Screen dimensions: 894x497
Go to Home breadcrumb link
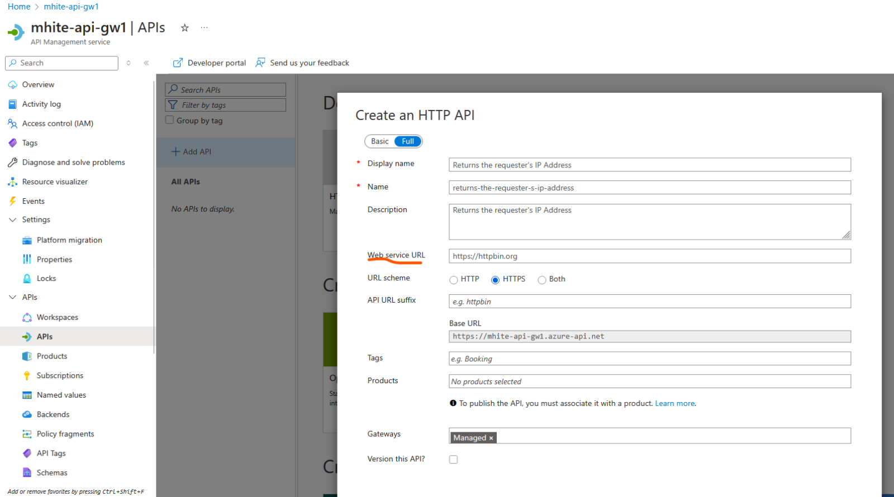[19, 7]
